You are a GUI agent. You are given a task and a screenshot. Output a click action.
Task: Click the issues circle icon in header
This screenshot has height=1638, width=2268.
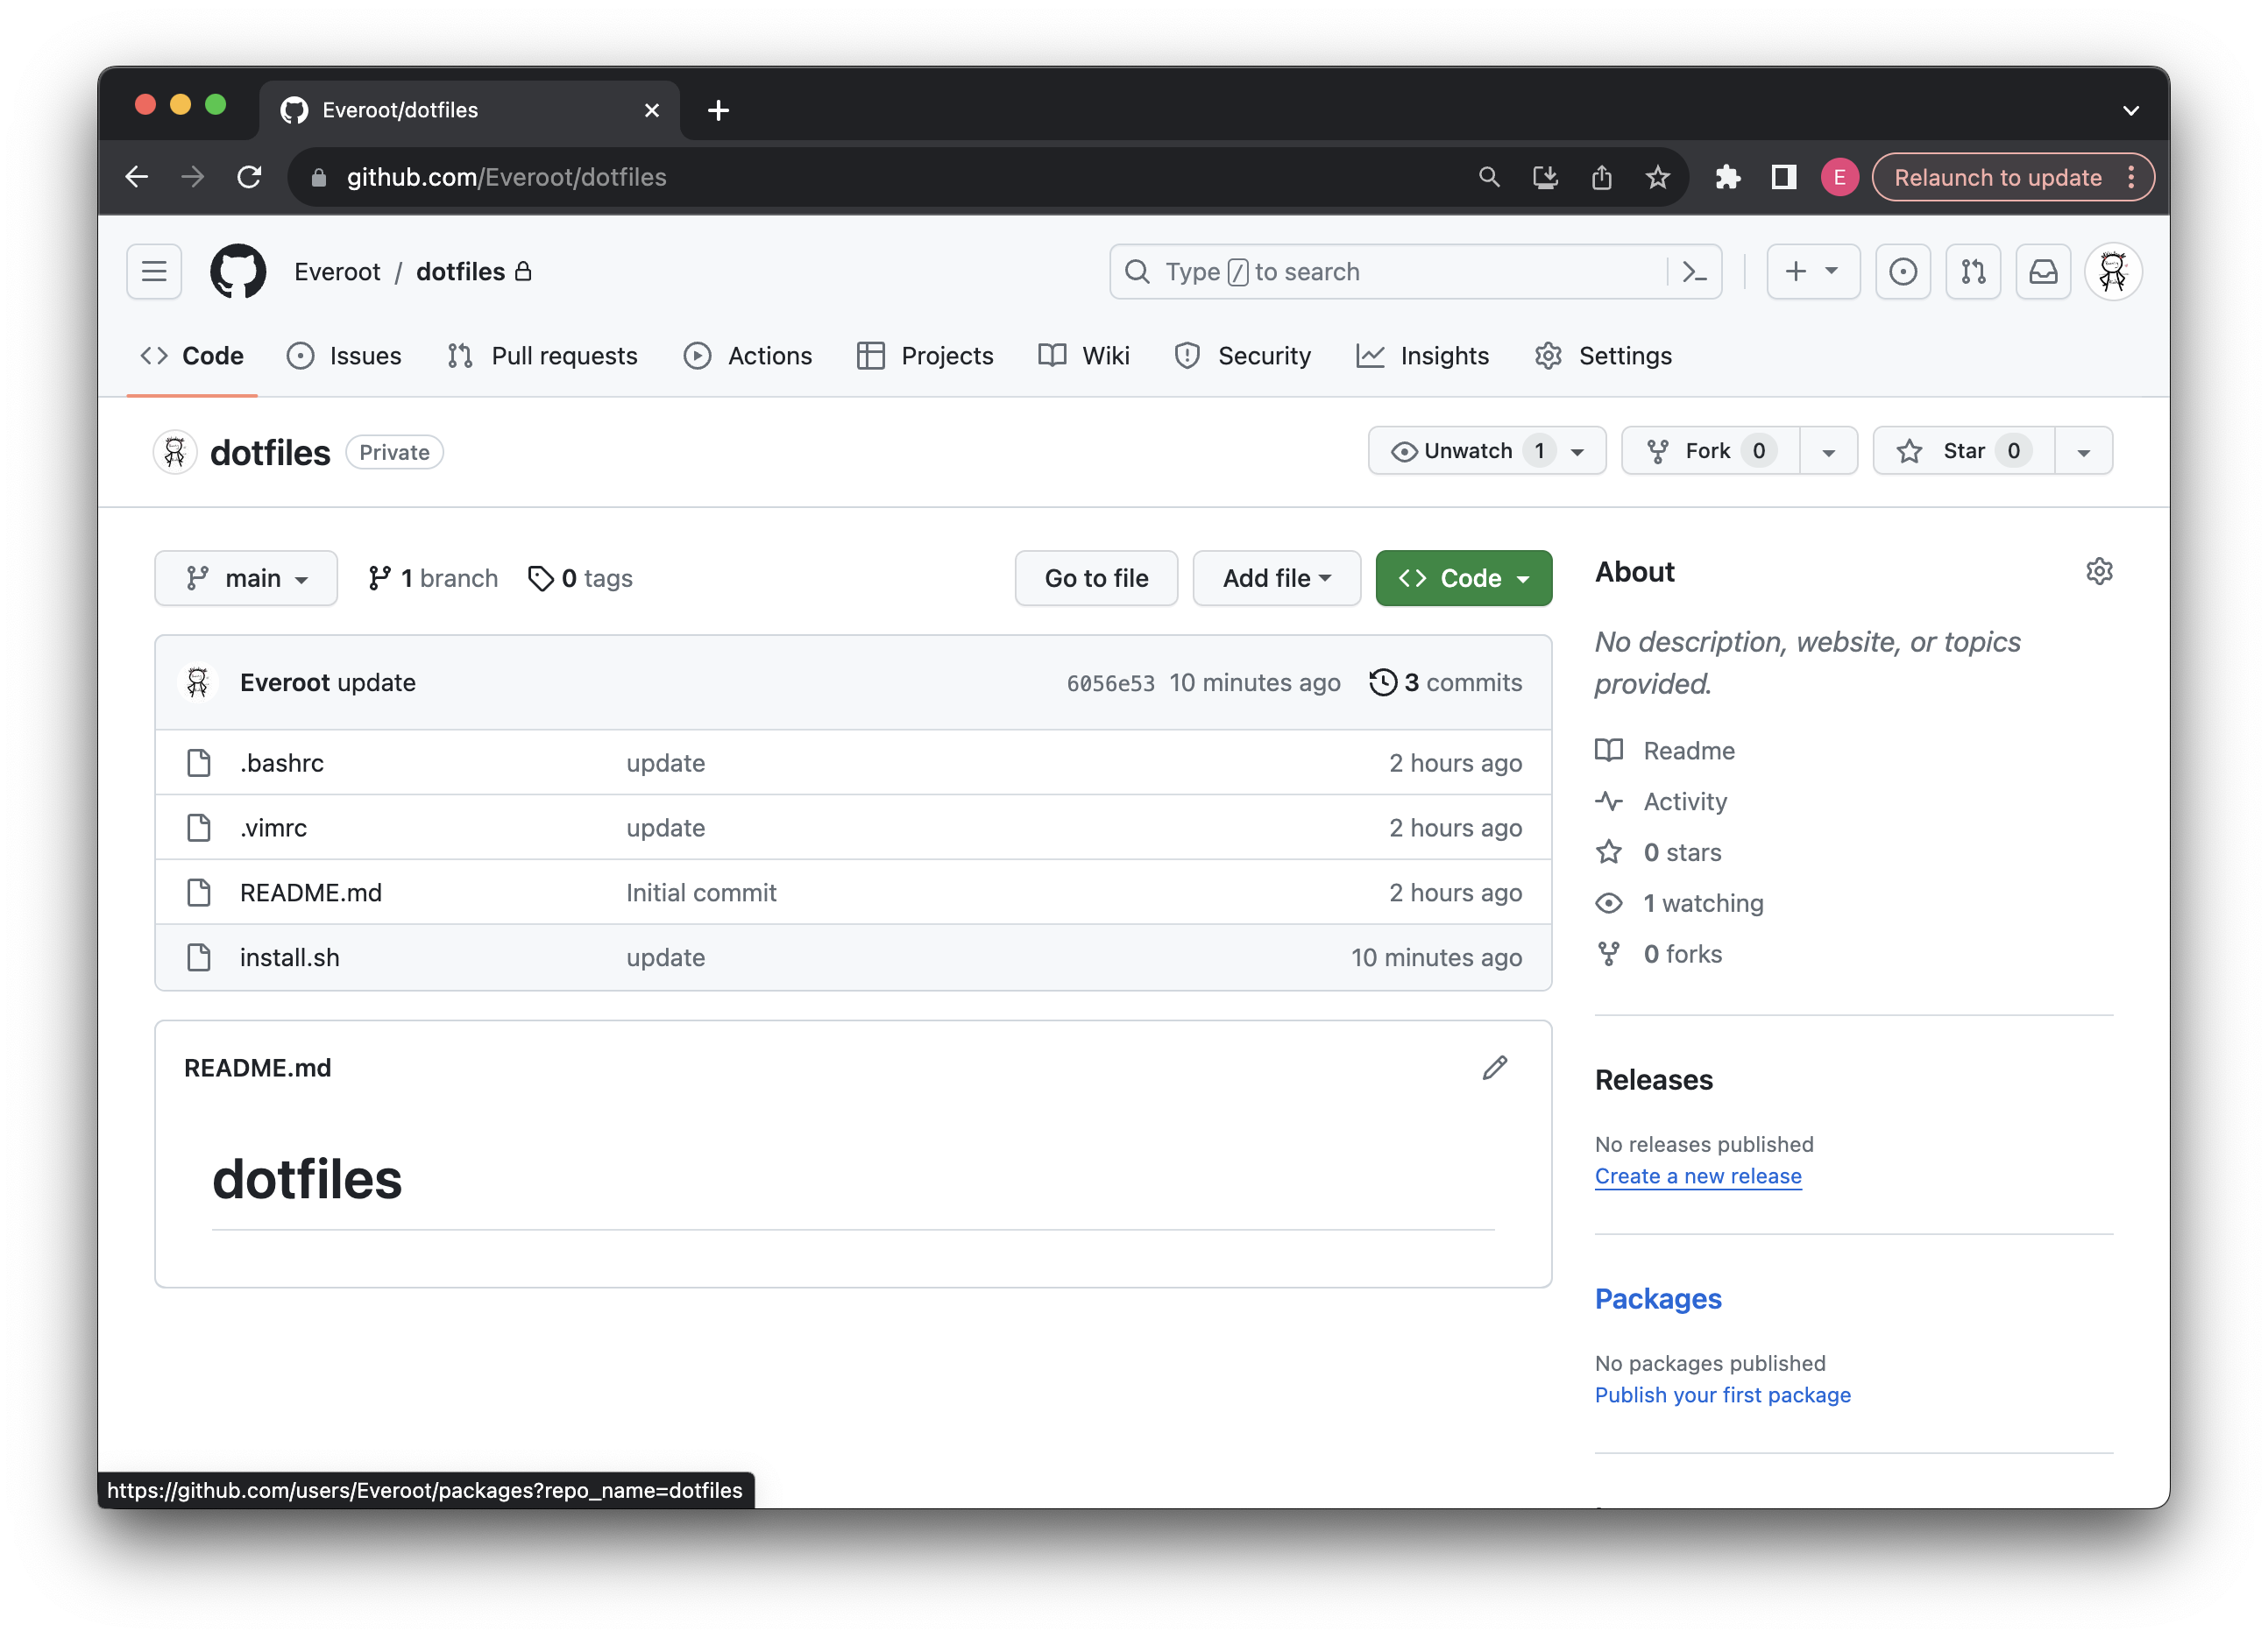pyautogui.click(x=1903, y=272)
